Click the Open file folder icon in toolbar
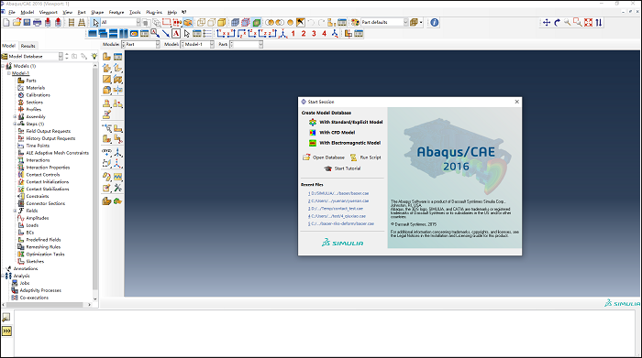The height and width of the screenshot is (358, 642). point(17,23)
